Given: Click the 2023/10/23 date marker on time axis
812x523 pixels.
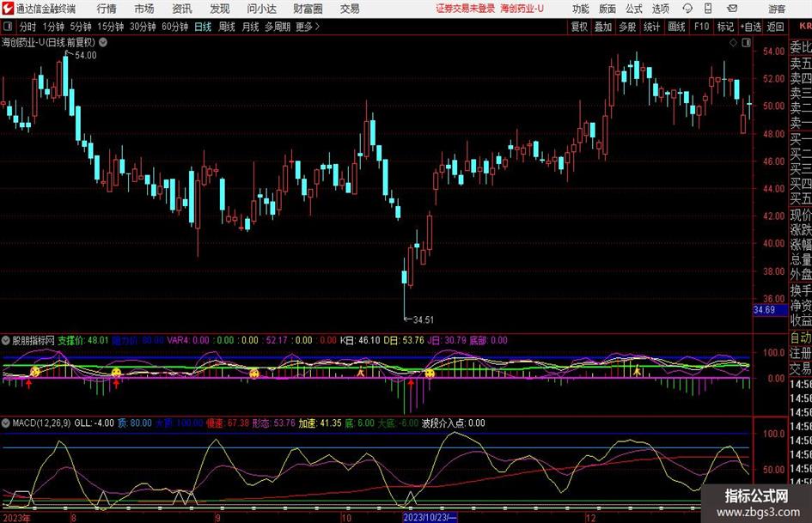Looking at the screenshot, I should (430, 517).
